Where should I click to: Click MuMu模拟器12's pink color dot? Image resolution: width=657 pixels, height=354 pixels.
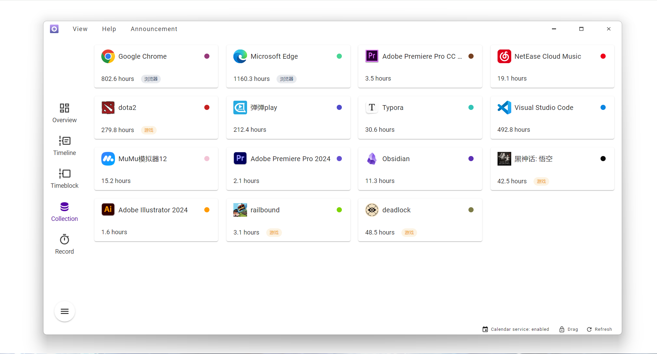point(207,159)
